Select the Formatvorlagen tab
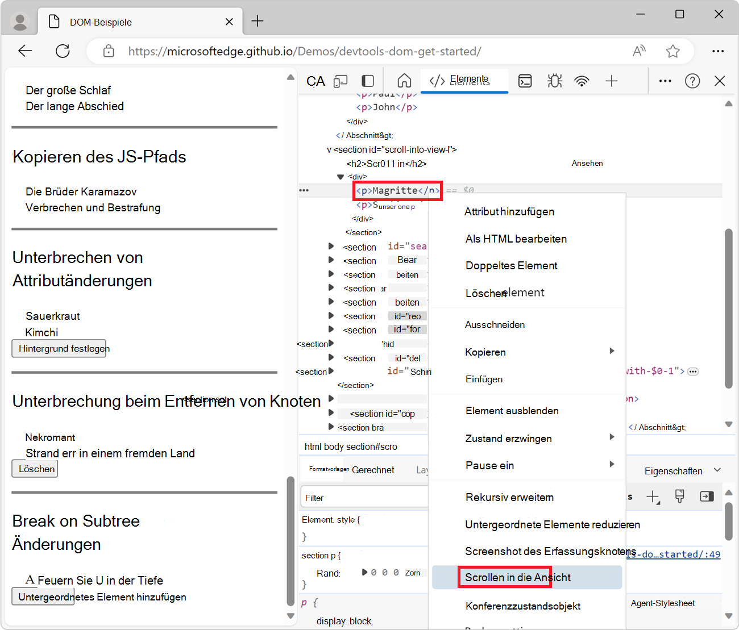The height and width of the screenshot is (630, 739). 329,469
